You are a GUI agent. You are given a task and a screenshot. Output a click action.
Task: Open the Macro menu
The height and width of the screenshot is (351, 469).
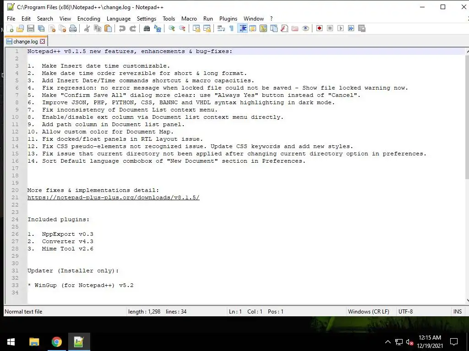(x=189, y=18)
